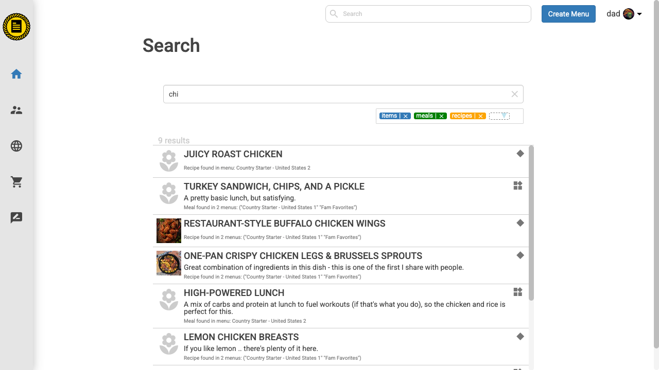
Task: Remove the recipes filter tag
Action: pyautogui.click(x=480, y=116)
